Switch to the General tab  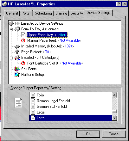pos(12,13)
